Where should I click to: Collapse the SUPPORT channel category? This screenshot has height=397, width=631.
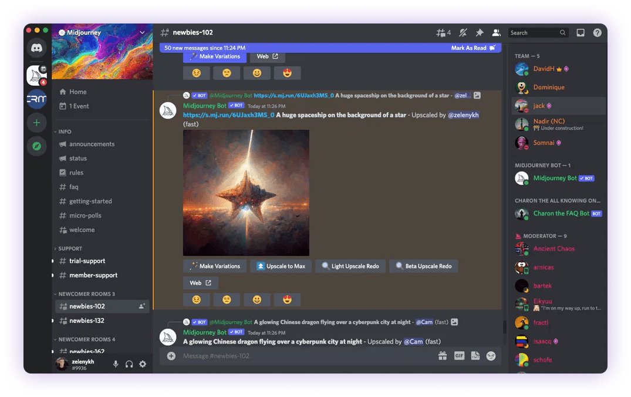[x=70, y=248]
